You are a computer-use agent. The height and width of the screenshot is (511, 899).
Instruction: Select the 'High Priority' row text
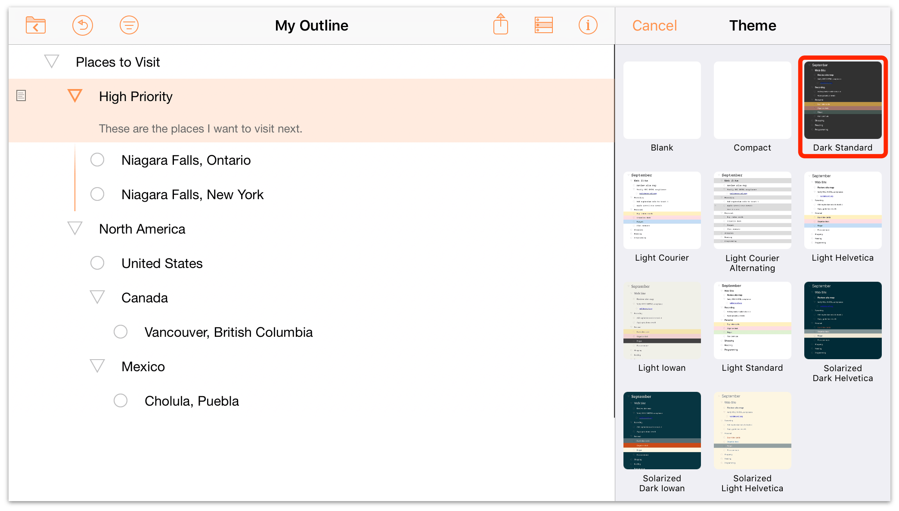tap(136, 96)
